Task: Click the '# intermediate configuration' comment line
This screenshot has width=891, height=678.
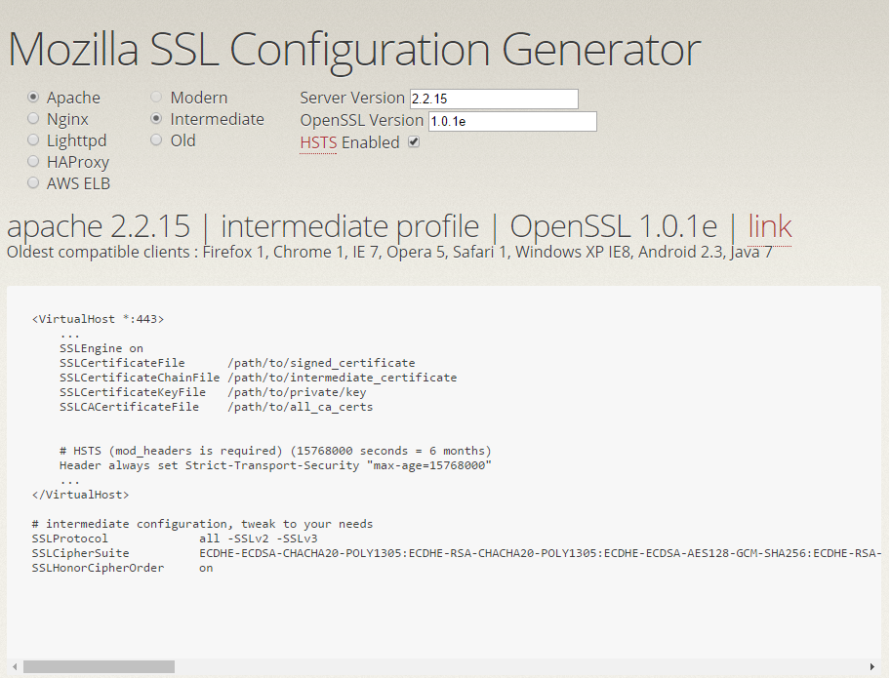Action: 202,524
